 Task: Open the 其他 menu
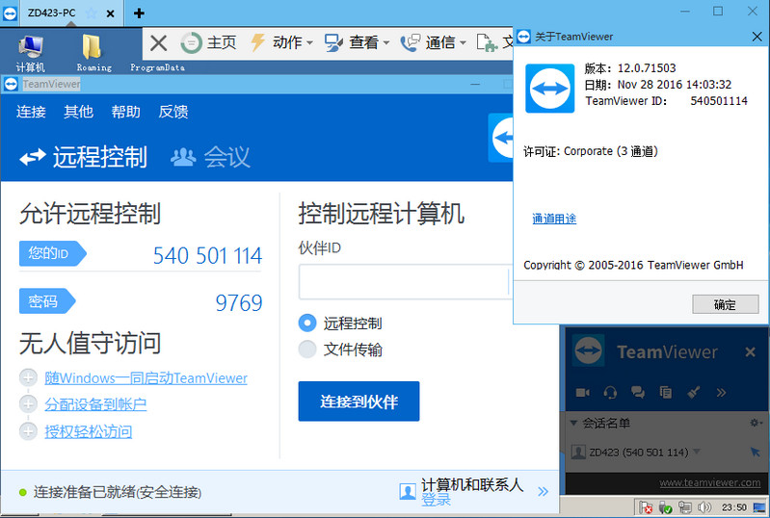tap(79, 112)
